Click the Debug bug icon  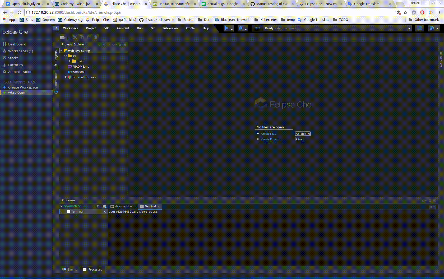pos(240,28)
